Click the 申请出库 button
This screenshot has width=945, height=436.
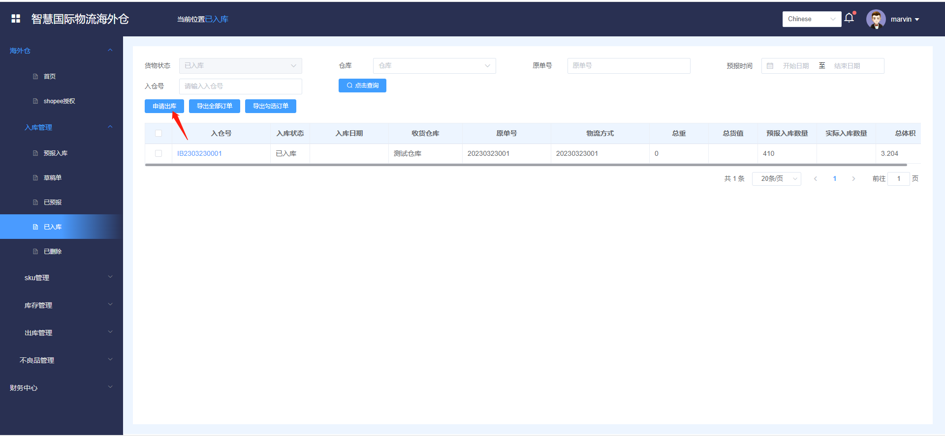tap(164, 106)
